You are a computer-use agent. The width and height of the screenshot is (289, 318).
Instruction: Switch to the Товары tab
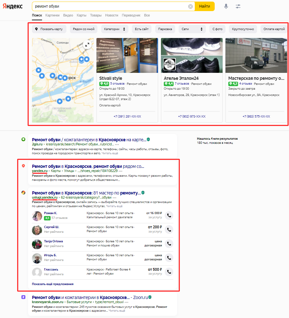[x=96, y=16]
